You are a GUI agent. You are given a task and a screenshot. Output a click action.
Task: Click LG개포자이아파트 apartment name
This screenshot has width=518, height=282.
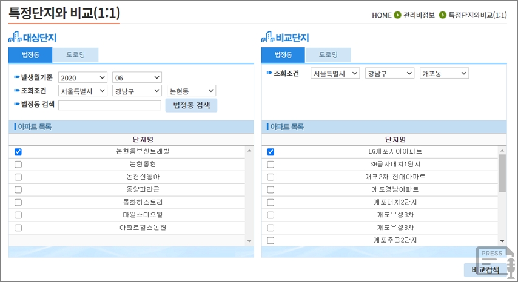(x=395, y=151)
